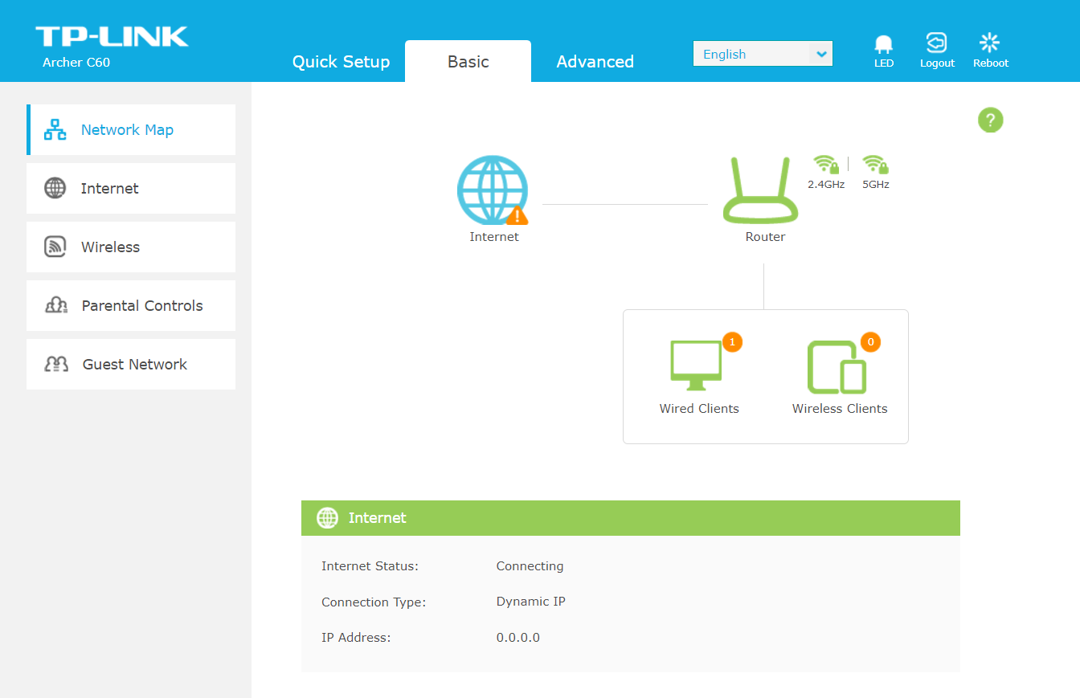Click the language dropdown arrow

coord(820,54)
